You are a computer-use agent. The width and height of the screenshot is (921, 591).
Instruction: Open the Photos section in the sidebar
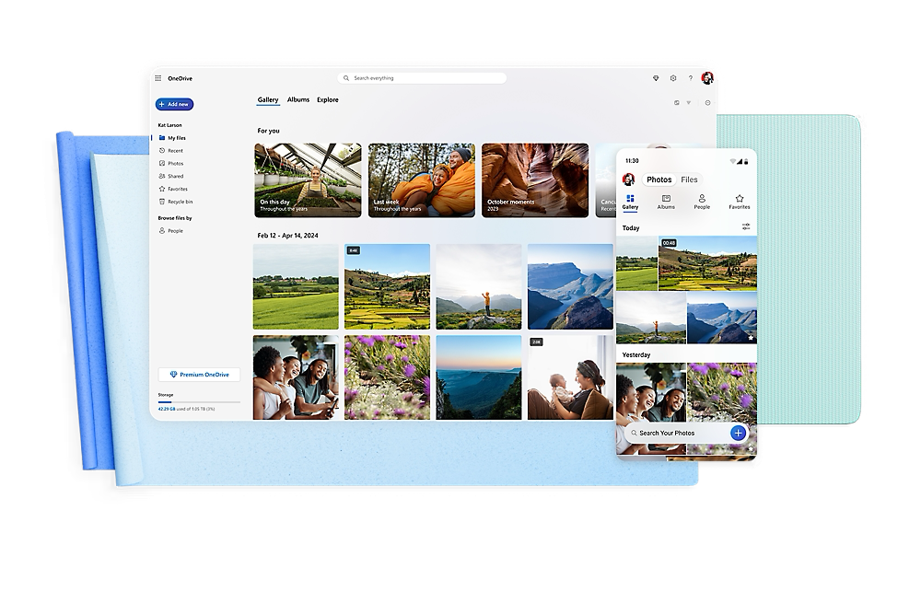pos(175,163)
